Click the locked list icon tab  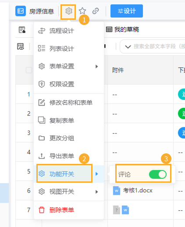click(x=22, y=30)
